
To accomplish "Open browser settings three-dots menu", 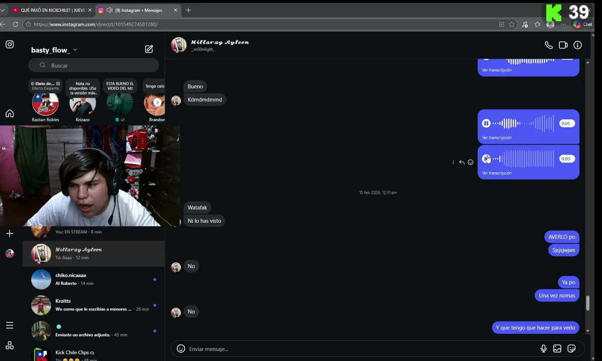I will pos(563,24).
